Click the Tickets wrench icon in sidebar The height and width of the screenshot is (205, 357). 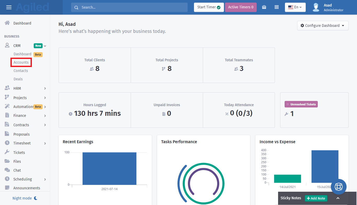[x=7, y=152]
